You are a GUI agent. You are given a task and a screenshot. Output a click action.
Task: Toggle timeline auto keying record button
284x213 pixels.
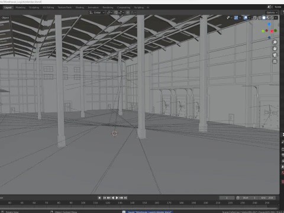(99, 198)
